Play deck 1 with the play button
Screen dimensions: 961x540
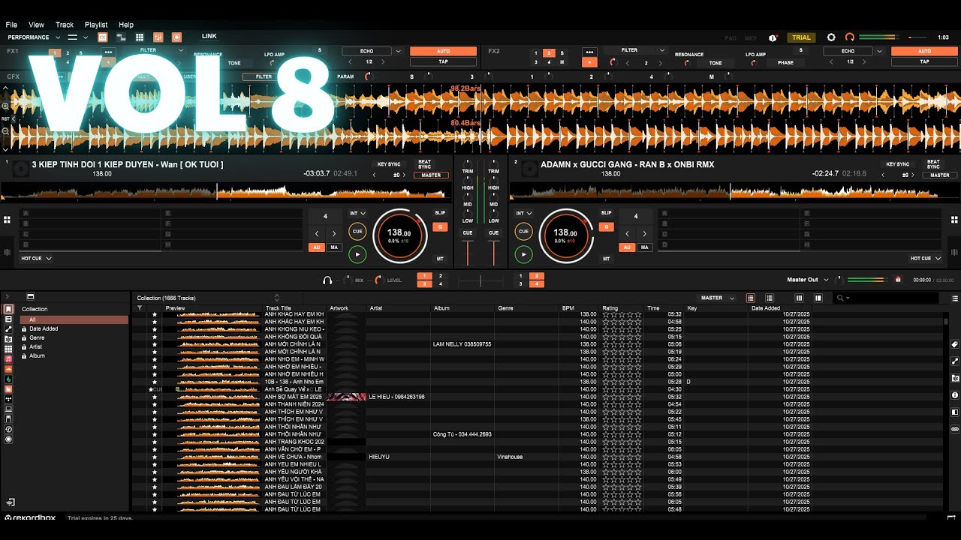tap(357, 254)
